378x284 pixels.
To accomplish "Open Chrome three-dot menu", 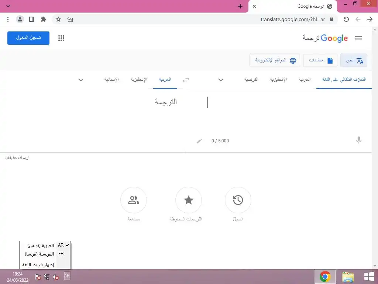I will pyautogui.click(x=8, y=19).
